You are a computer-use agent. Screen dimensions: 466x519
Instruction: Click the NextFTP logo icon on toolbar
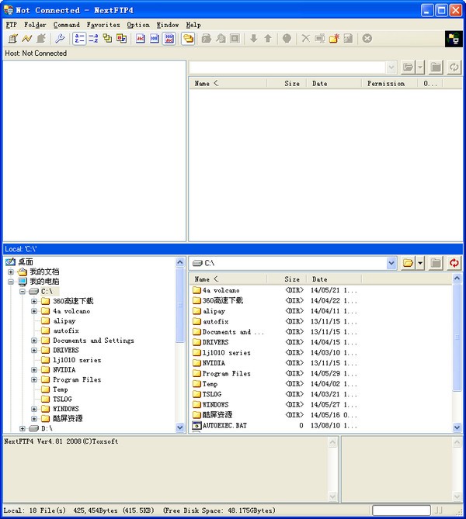(x=454, y=39)
